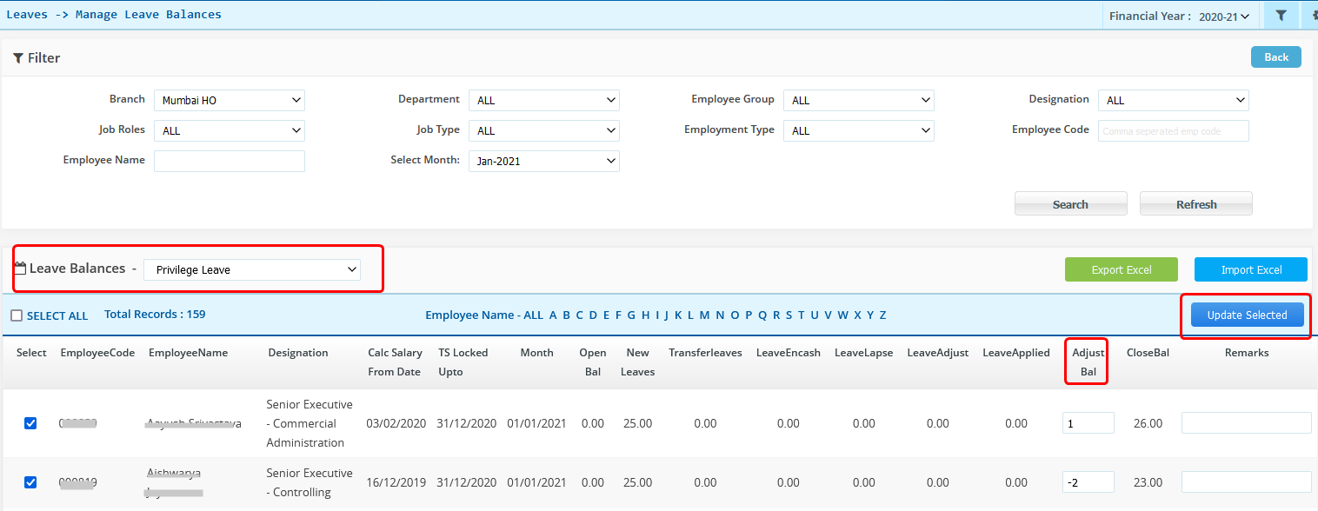Click Adjust Bal field showing -2
This screenshot has width=1318, height=511.
click(x=1088, y=482)
